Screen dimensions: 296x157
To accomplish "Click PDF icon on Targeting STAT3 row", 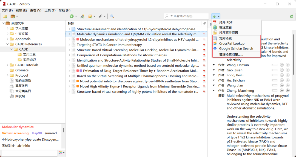I will coord(204,45).
